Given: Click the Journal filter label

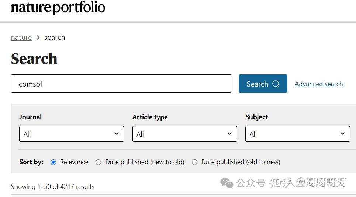Looking at the screenshot, I should [30, 117].
